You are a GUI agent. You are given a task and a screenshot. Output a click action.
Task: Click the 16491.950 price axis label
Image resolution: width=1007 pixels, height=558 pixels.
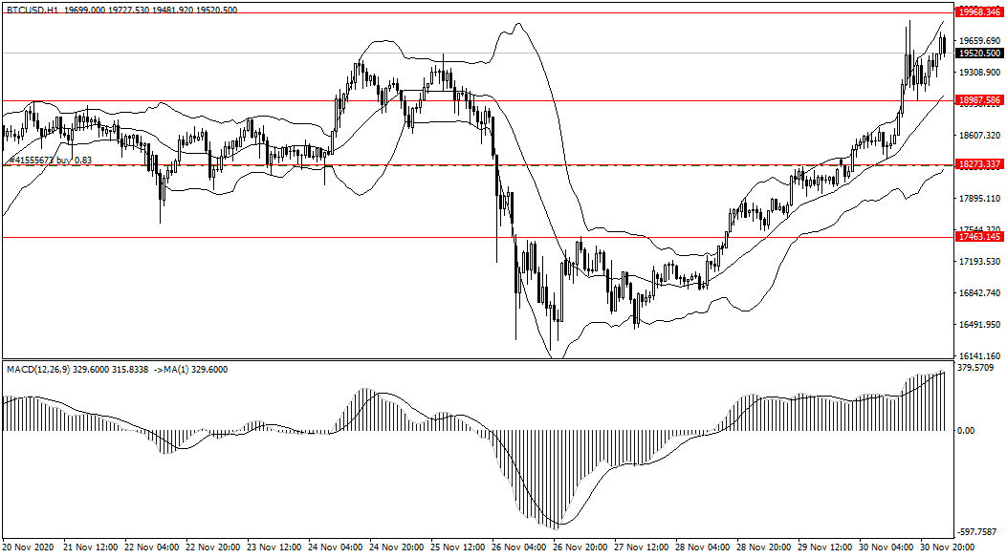[x=977, y=325]
